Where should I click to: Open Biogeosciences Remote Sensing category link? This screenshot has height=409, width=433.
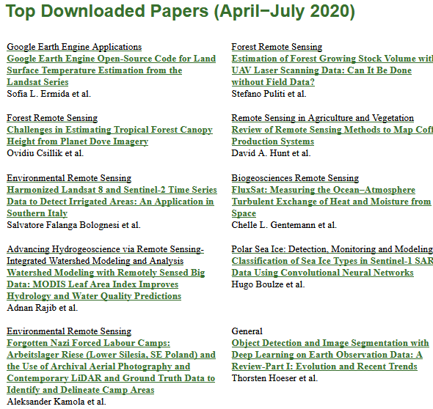[295, 178]
